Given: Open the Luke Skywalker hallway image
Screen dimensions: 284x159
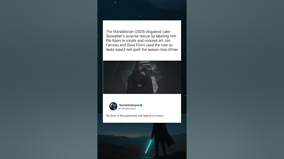Looking at the screenshot, I should (142, 77).
